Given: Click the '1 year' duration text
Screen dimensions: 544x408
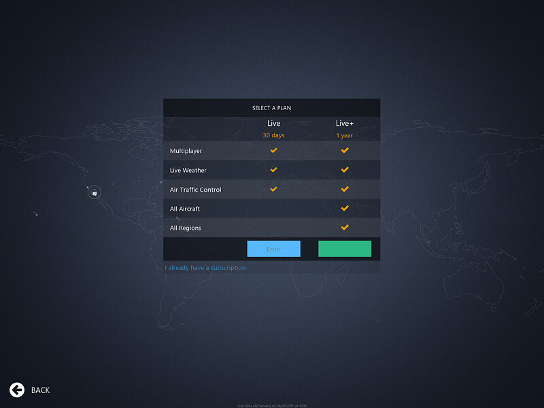Looking at the screenshot, I should [345, 135].
